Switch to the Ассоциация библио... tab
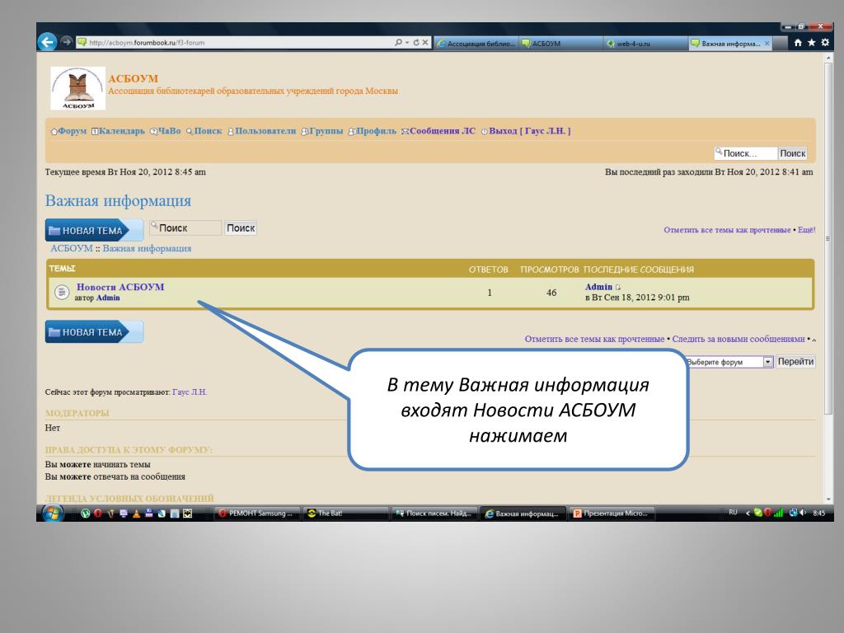 pyautogui.click(x=476, y=44)
